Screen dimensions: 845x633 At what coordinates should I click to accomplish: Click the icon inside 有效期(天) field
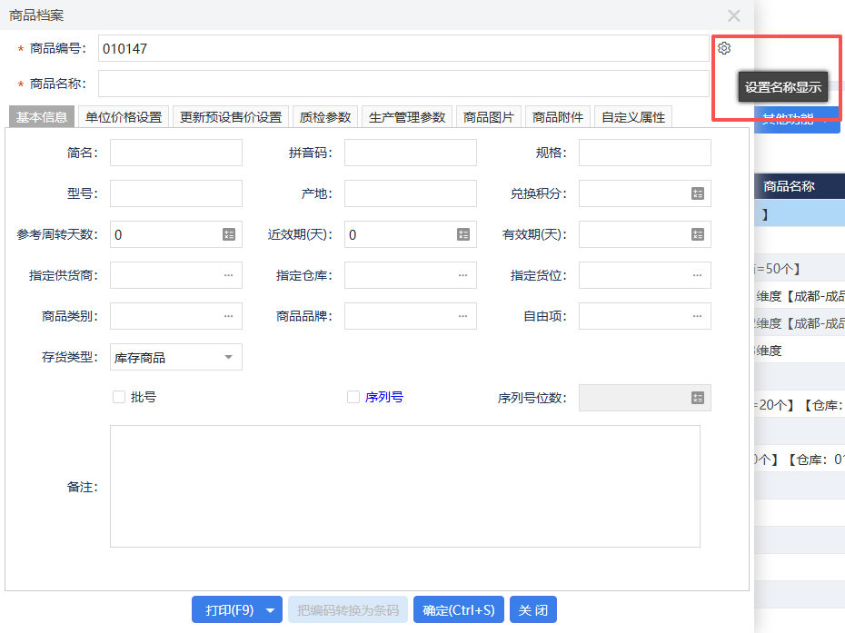pos(700,233)
